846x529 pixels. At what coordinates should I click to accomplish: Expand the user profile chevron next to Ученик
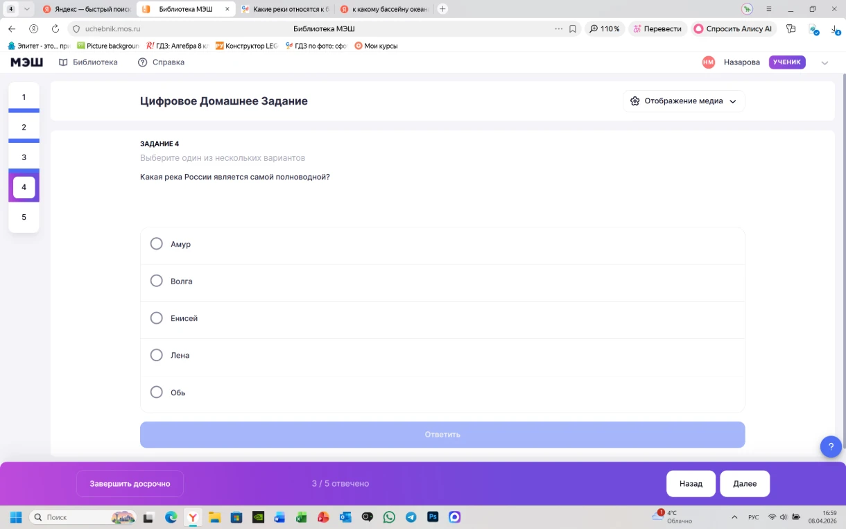tap(825, 62)
